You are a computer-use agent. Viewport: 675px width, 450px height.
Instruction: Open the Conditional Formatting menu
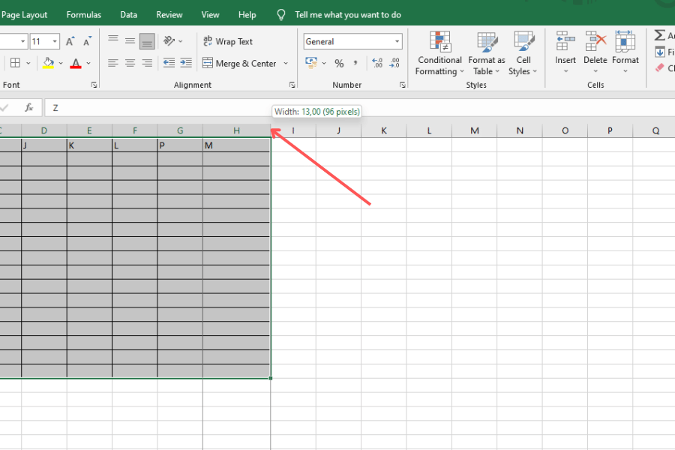[439, 52]
